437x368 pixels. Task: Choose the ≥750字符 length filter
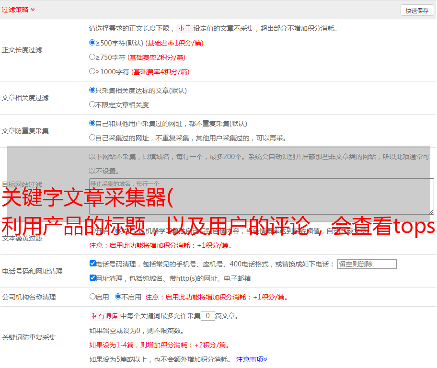pyautogui.click(x=92, y=57)
